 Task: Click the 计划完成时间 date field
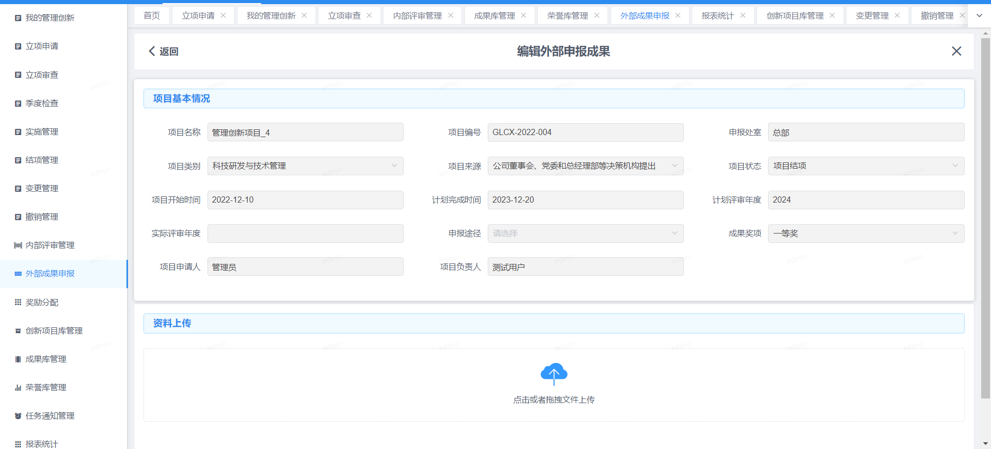[x=586, y=200]
